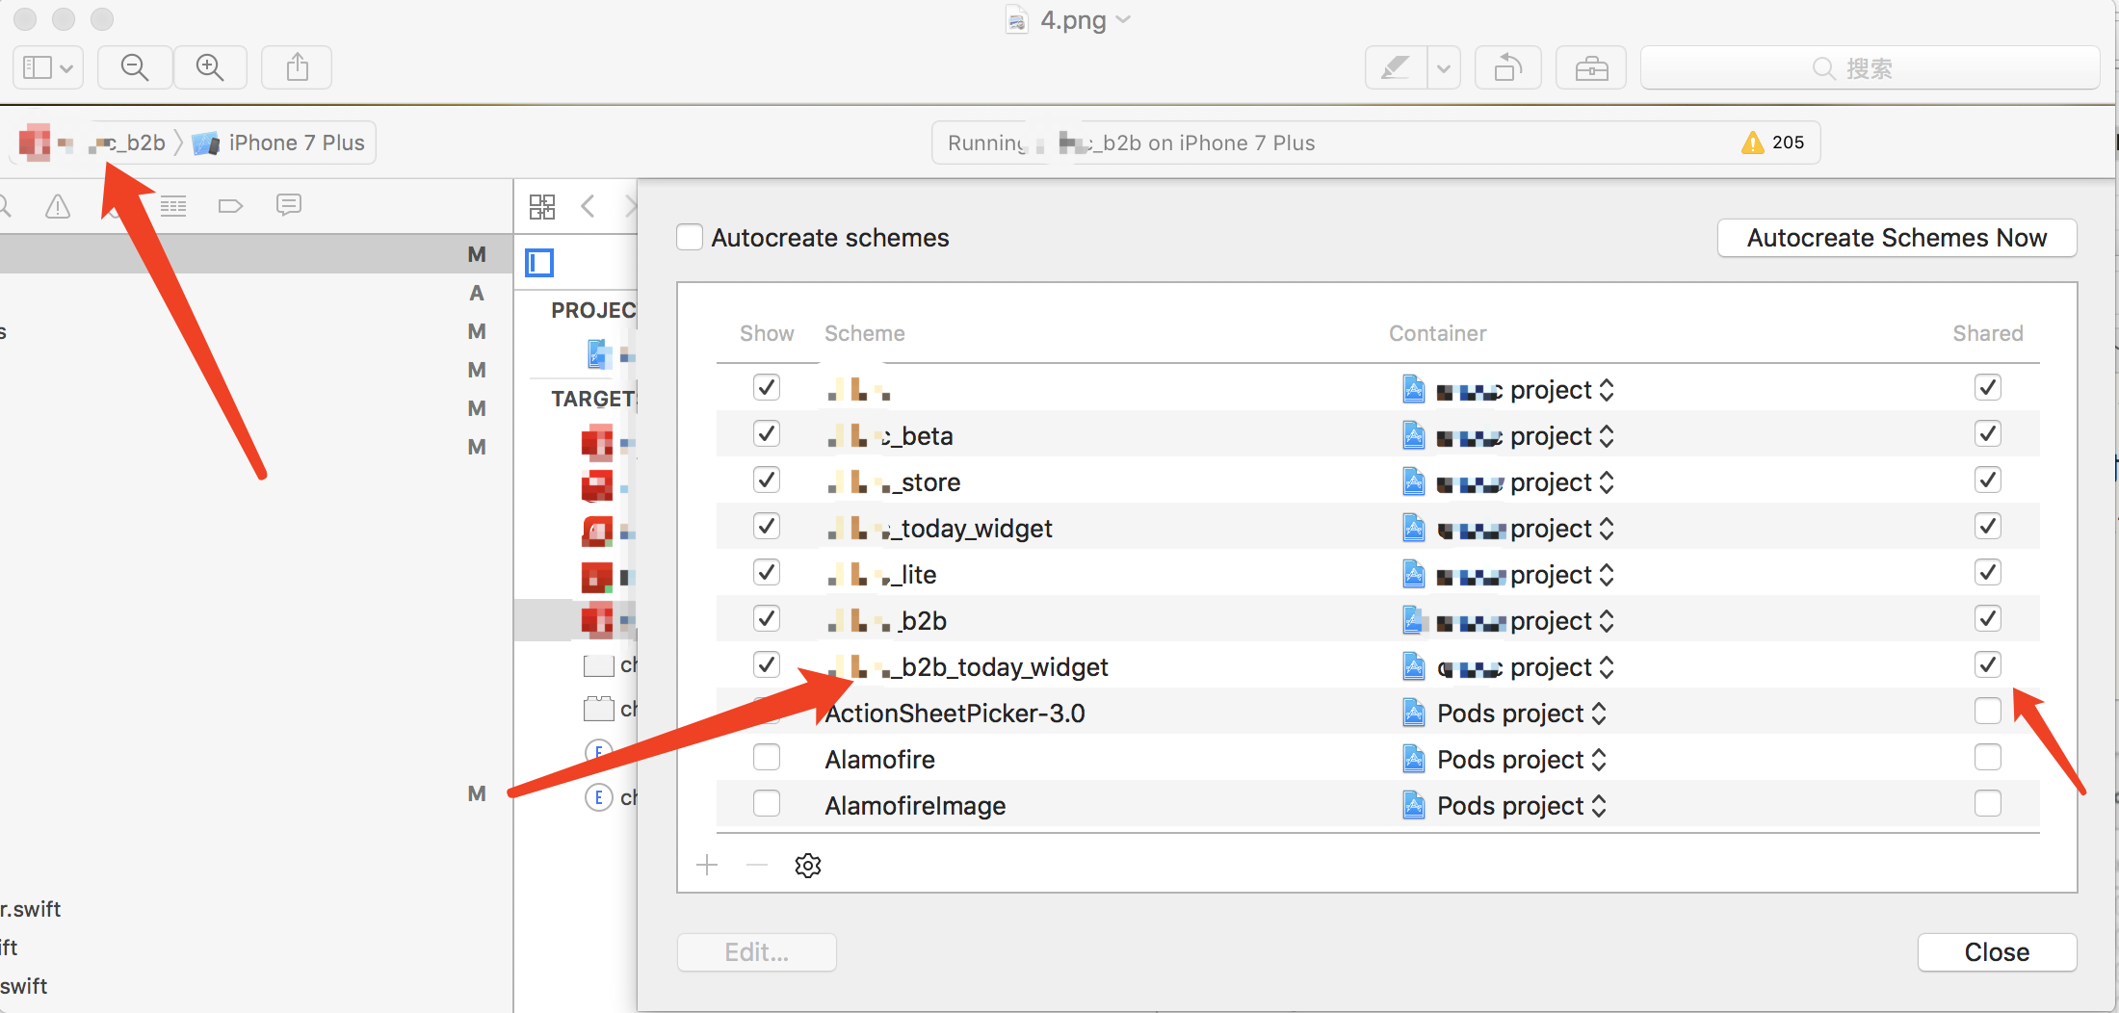Enable Shared for ActionSheetPicker-3.0
The height and width of the screenshot is (1013, 2119).
(x=1988, y=711)
